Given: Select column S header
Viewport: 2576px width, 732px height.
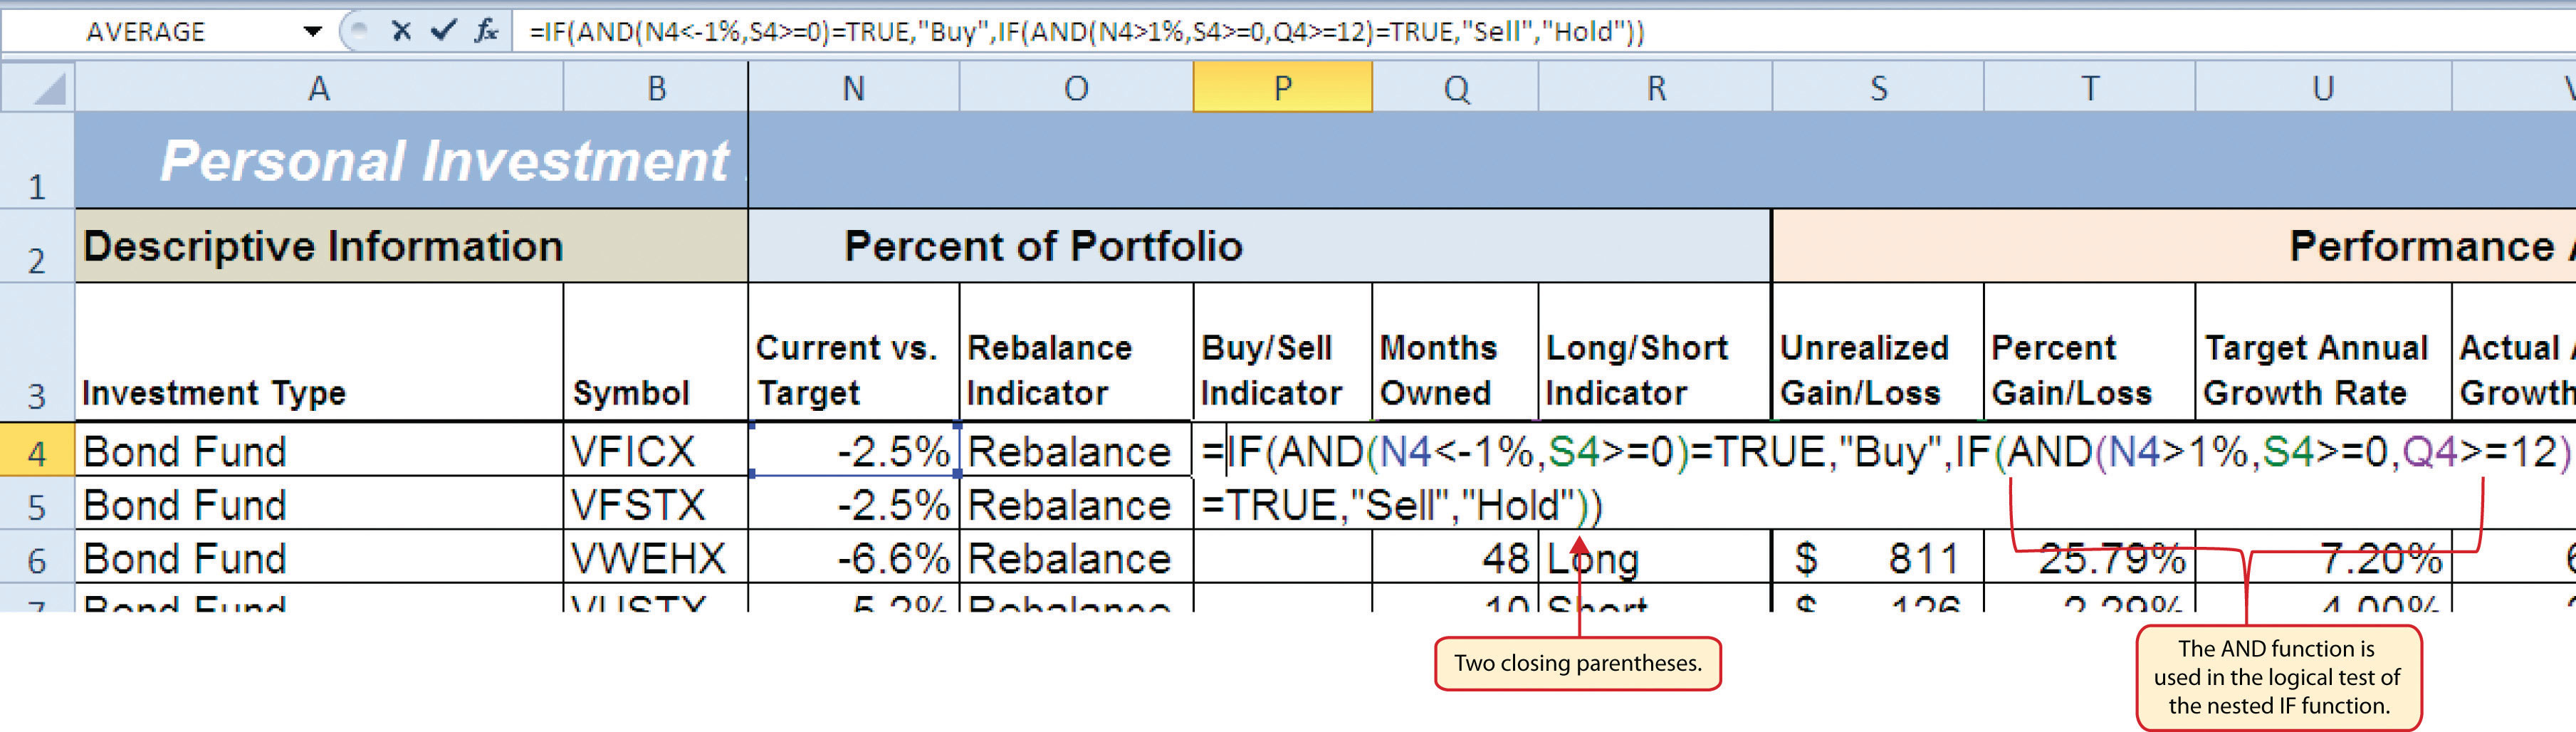Looking at the screenshot, I should click(1878, 88).
